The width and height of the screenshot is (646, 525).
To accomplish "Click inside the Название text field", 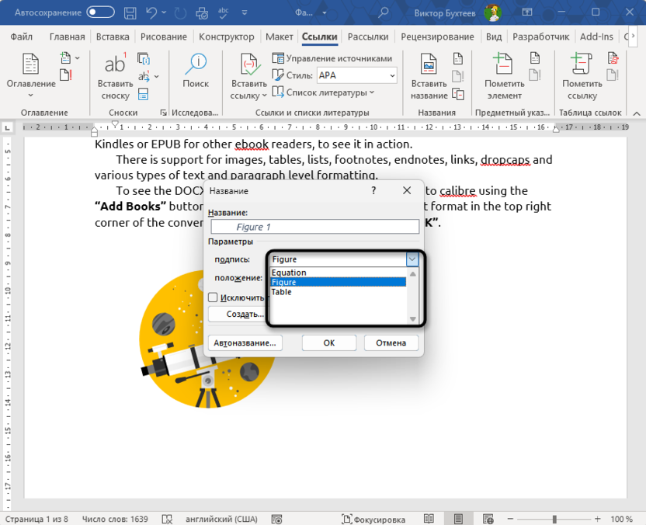I will [x=314, y=225].
